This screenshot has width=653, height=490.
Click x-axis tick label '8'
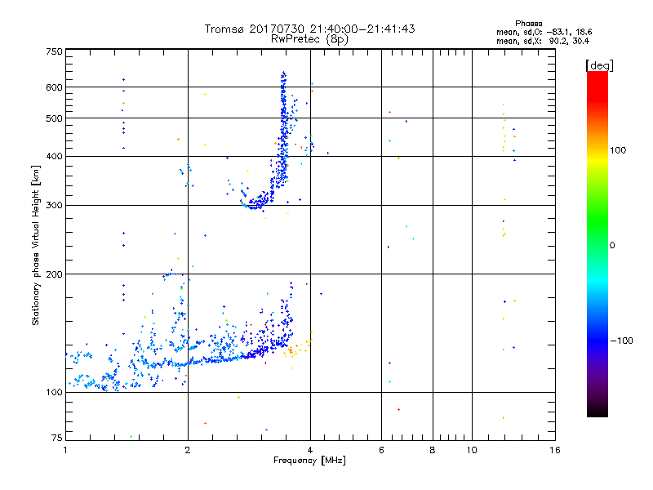click(433, 450)
